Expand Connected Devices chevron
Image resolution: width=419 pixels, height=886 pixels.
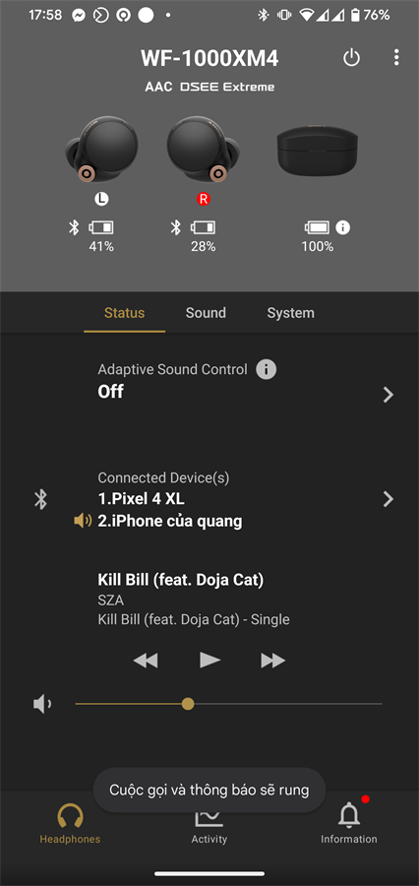(388, 499)
